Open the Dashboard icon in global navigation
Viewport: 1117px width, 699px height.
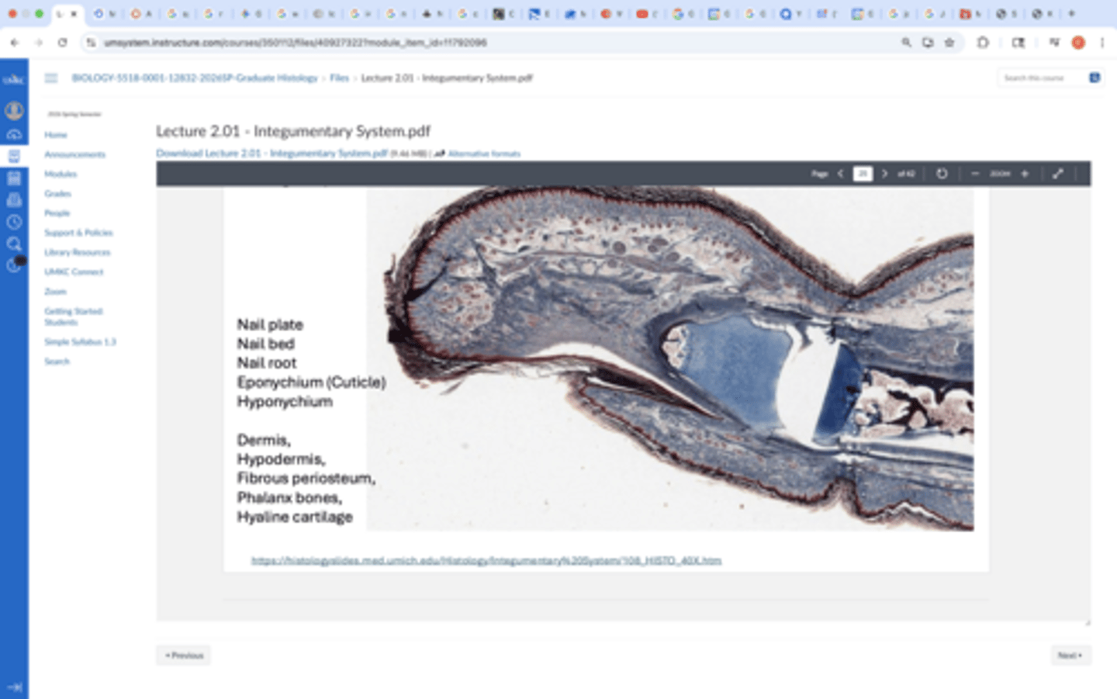pos(14,134)
